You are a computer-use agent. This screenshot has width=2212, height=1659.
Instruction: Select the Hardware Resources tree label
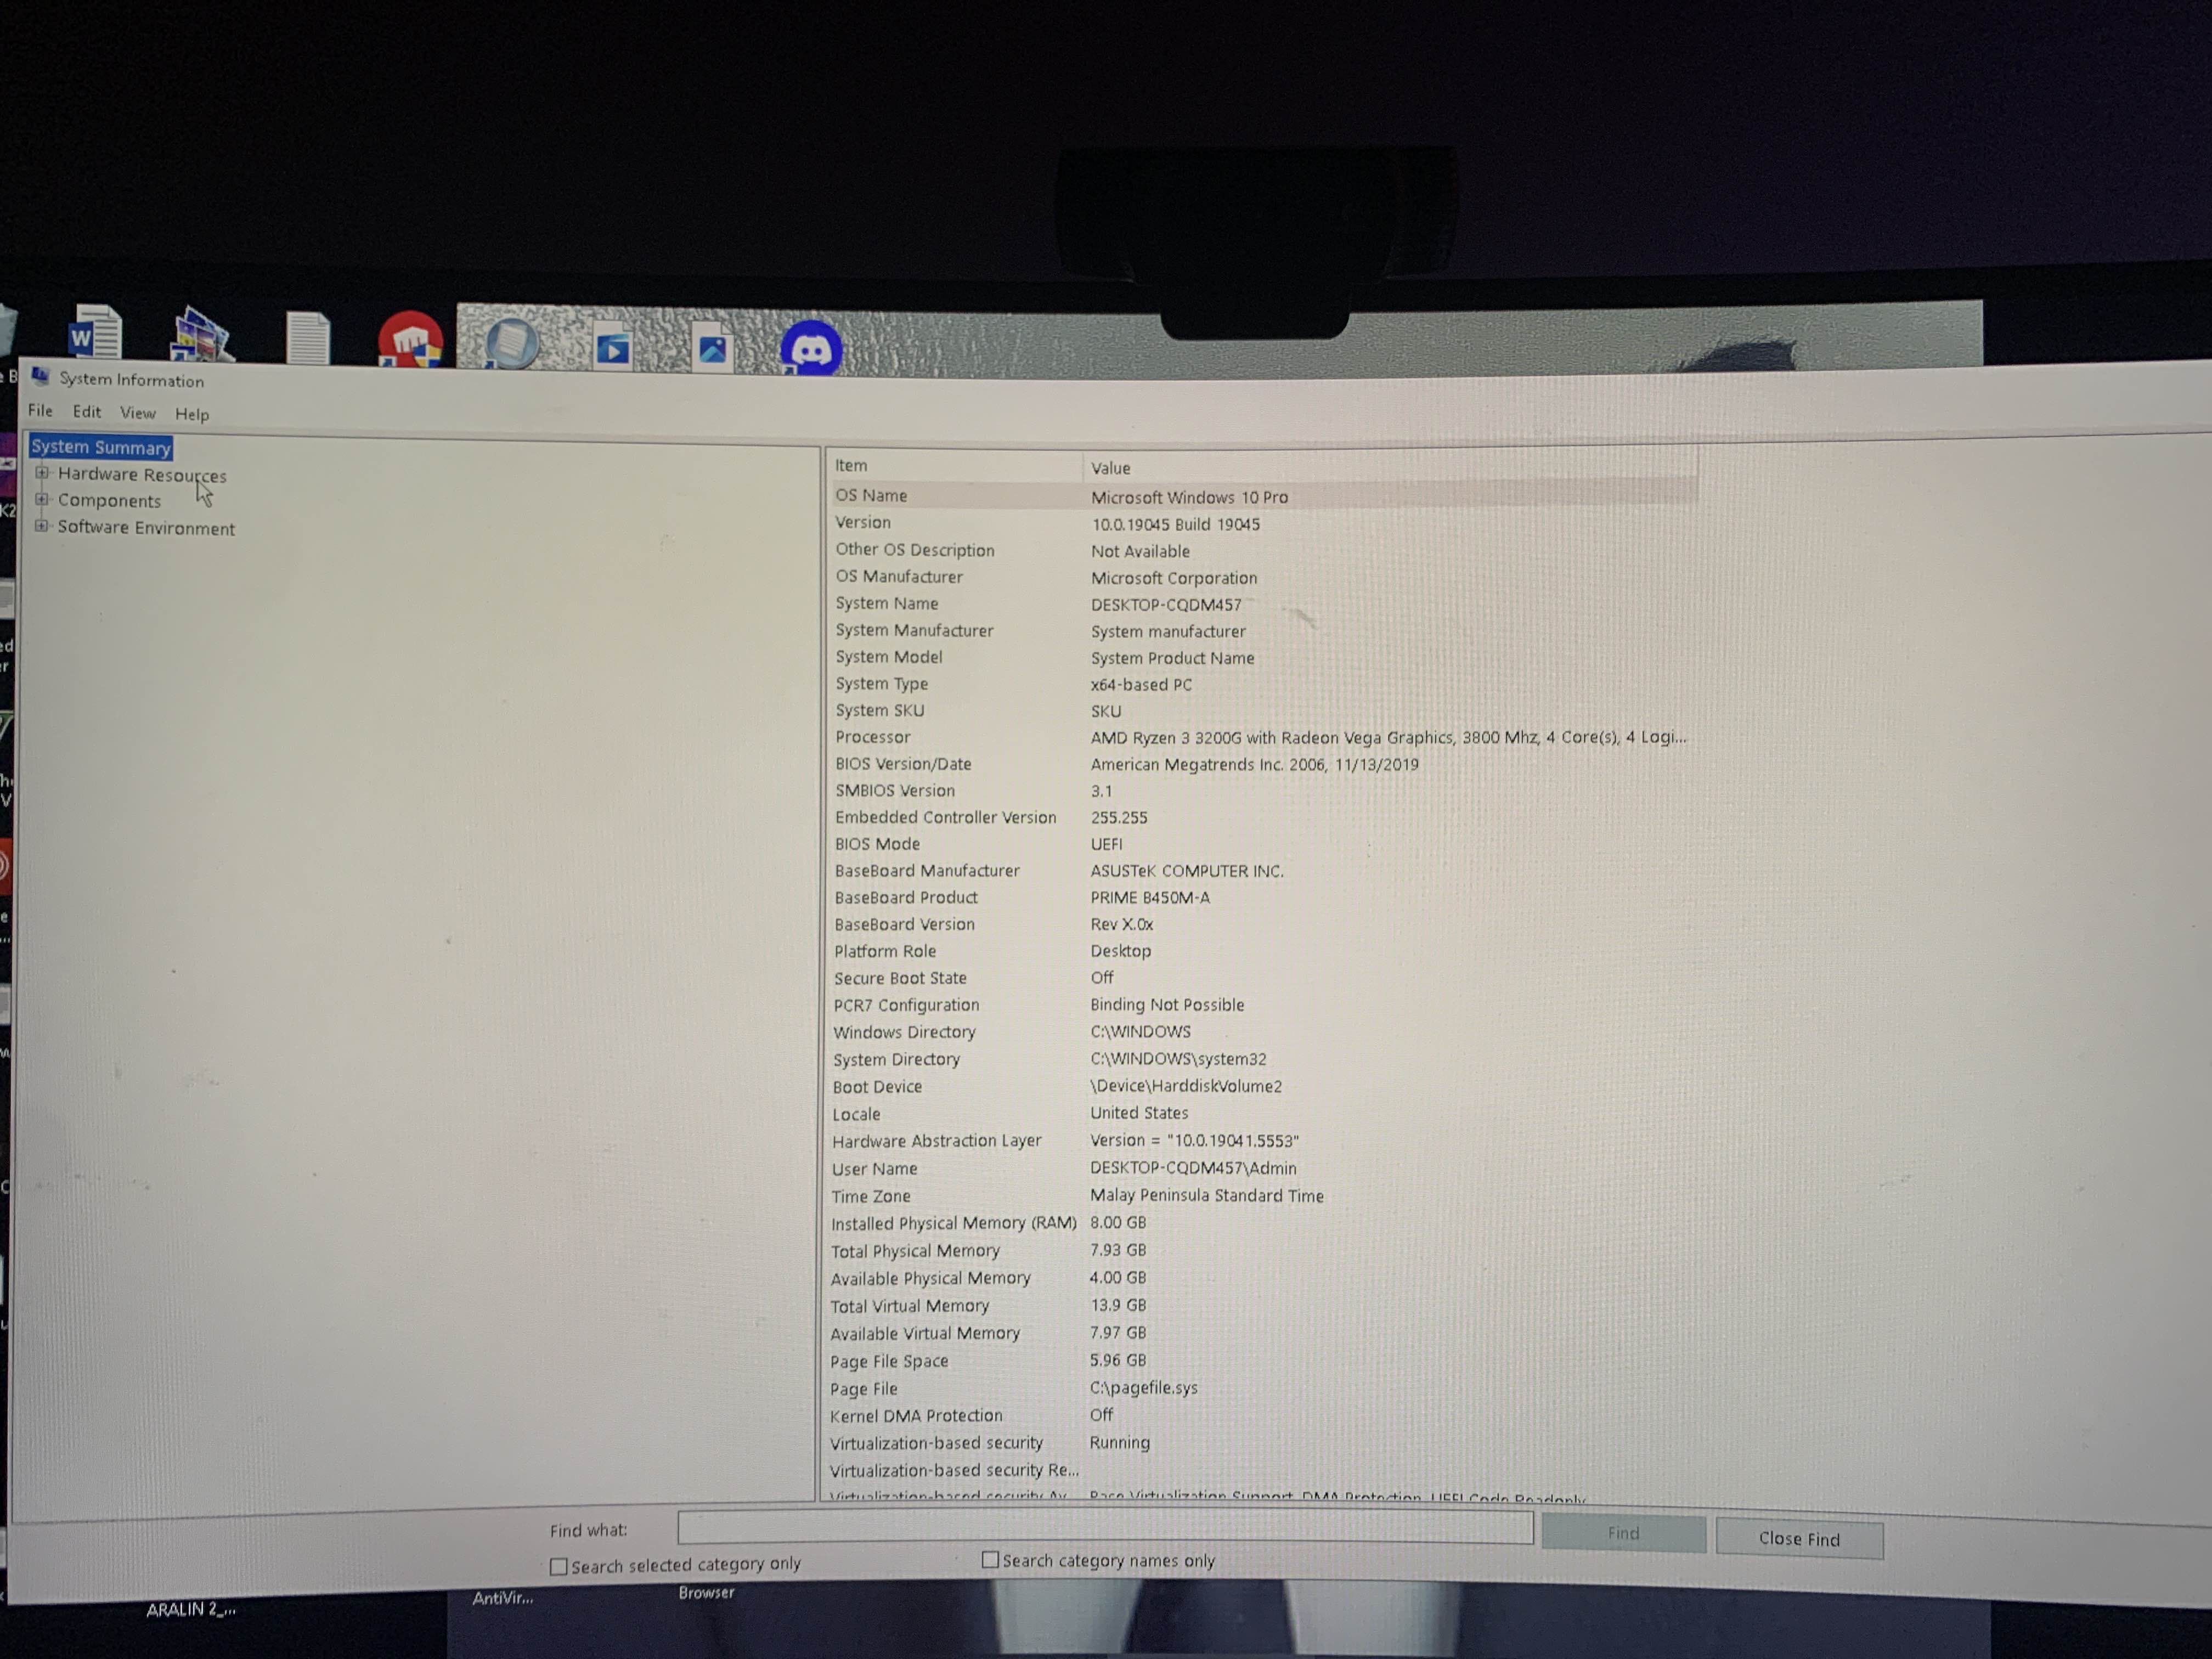142,475
